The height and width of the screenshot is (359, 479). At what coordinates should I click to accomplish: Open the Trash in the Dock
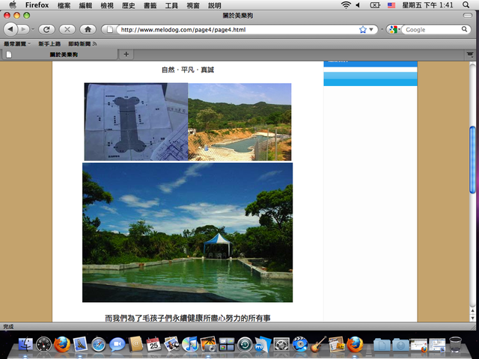coord(455,345)
